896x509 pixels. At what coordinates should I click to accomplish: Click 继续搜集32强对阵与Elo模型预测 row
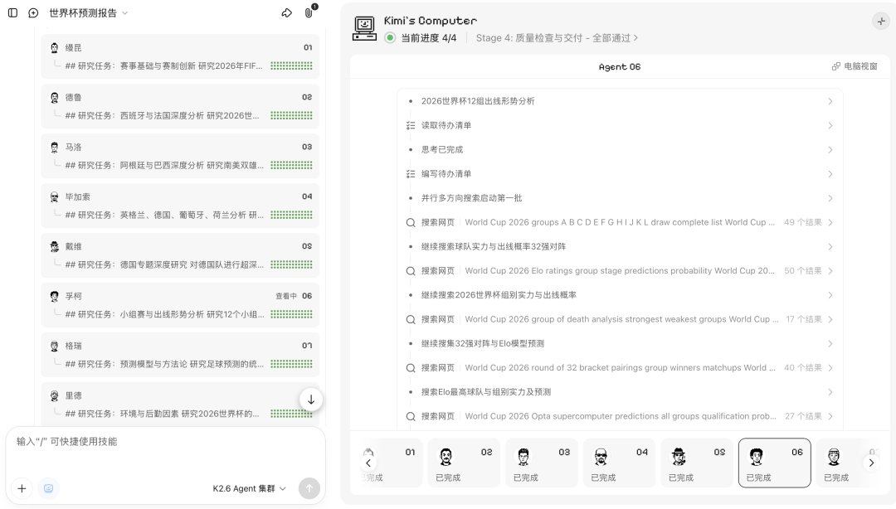620,343
